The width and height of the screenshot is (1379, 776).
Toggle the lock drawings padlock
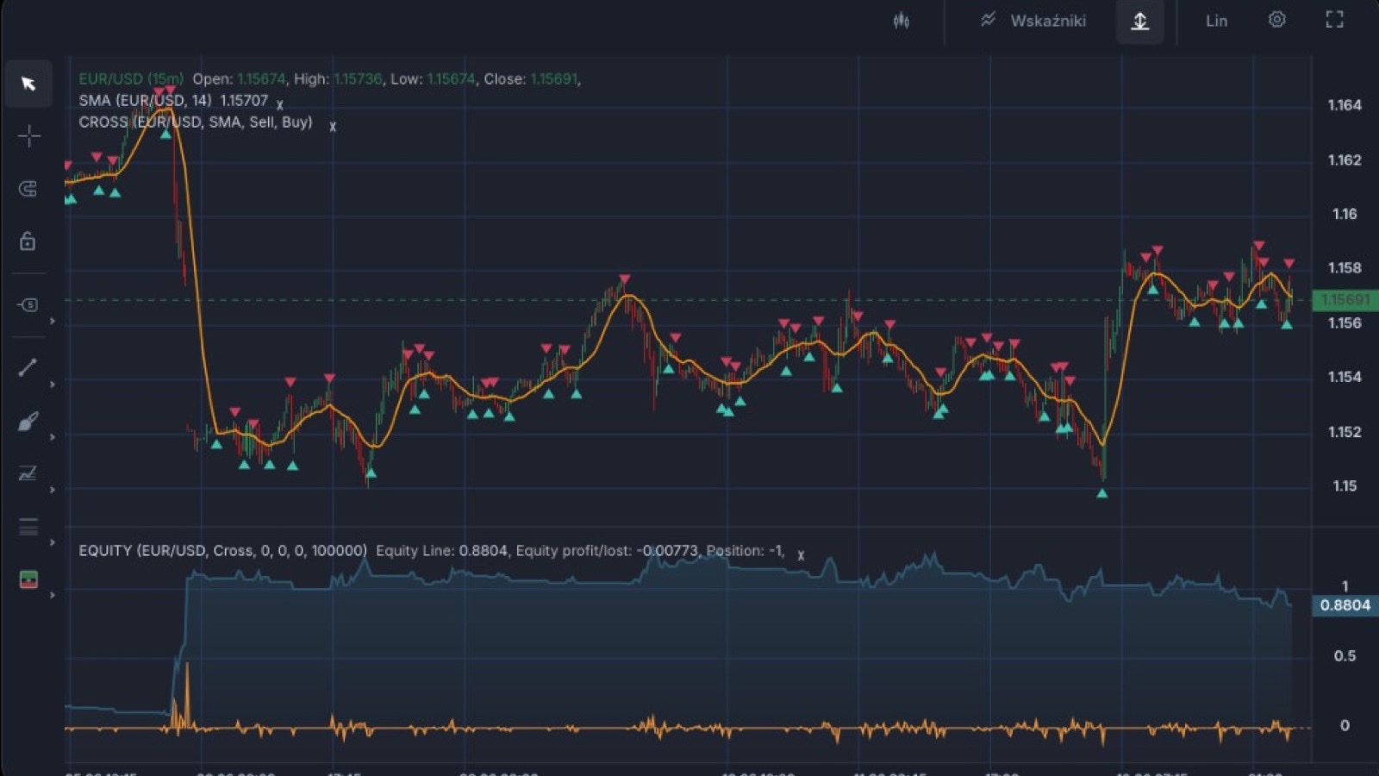[x=28, y=241]
